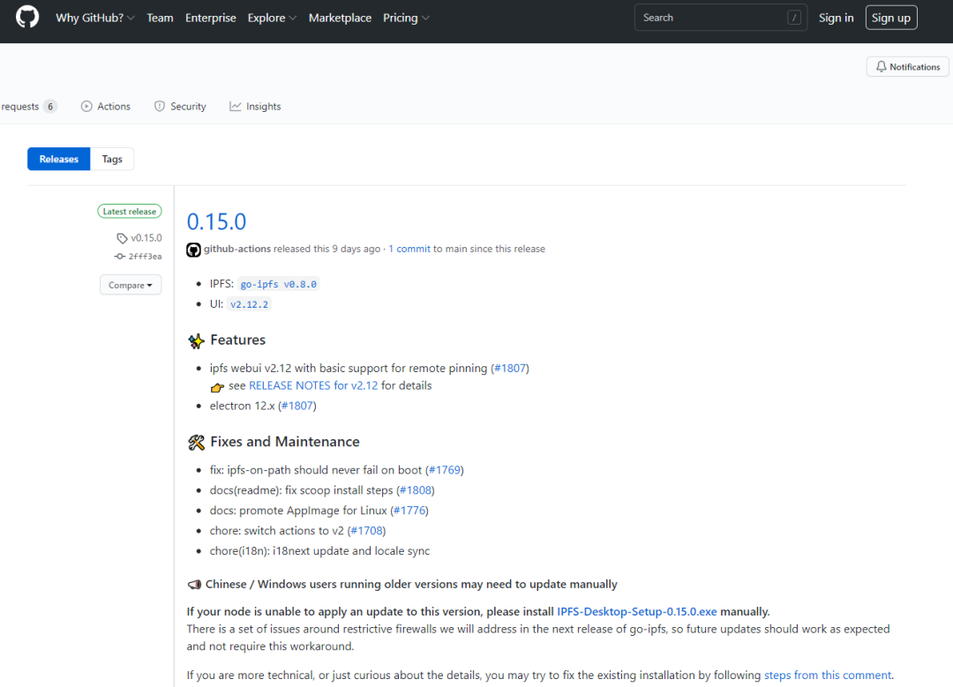This screenshot has height=687, width=953.
Task: Open the 0.15.0 release title
Action: point(216,221)
